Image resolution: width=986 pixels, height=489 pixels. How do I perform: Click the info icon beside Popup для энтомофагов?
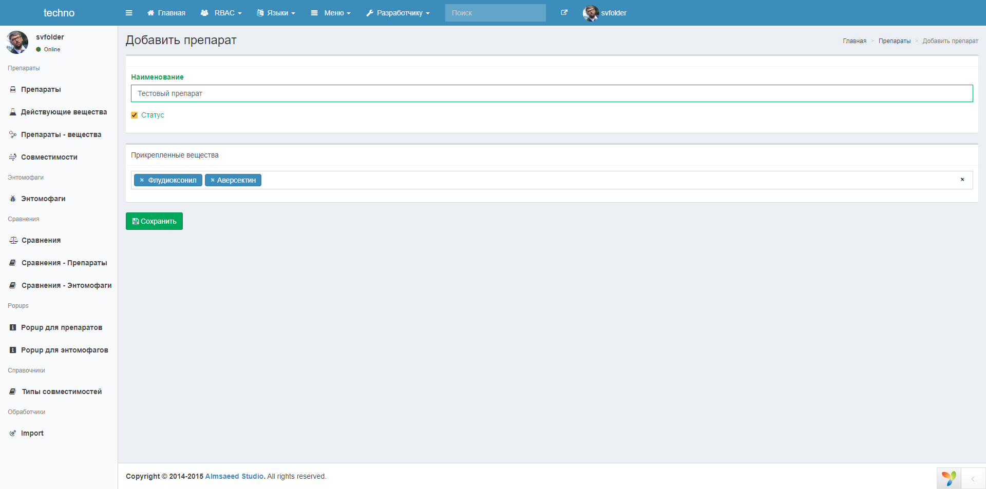coord(13,350)
